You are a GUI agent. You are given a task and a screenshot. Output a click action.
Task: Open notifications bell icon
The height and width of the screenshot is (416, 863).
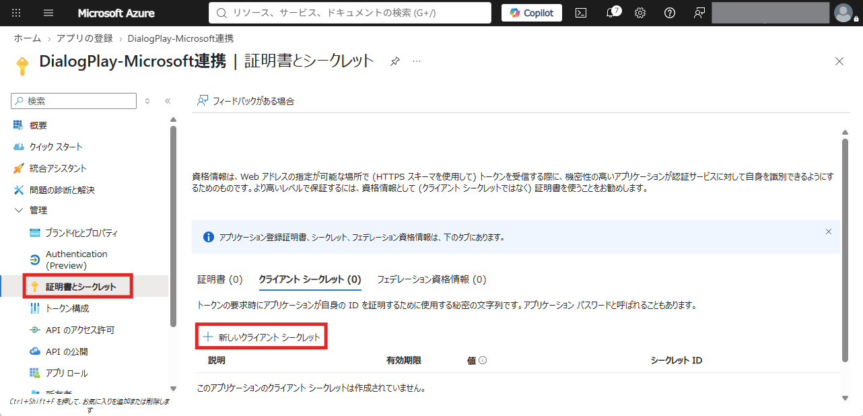(612, 13)
